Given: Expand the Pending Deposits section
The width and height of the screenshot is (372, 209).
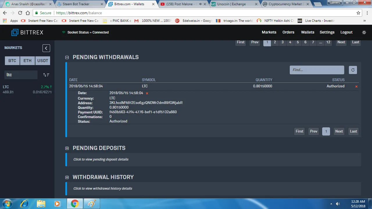Looking at the screenshot, I should tap(67, 148).
